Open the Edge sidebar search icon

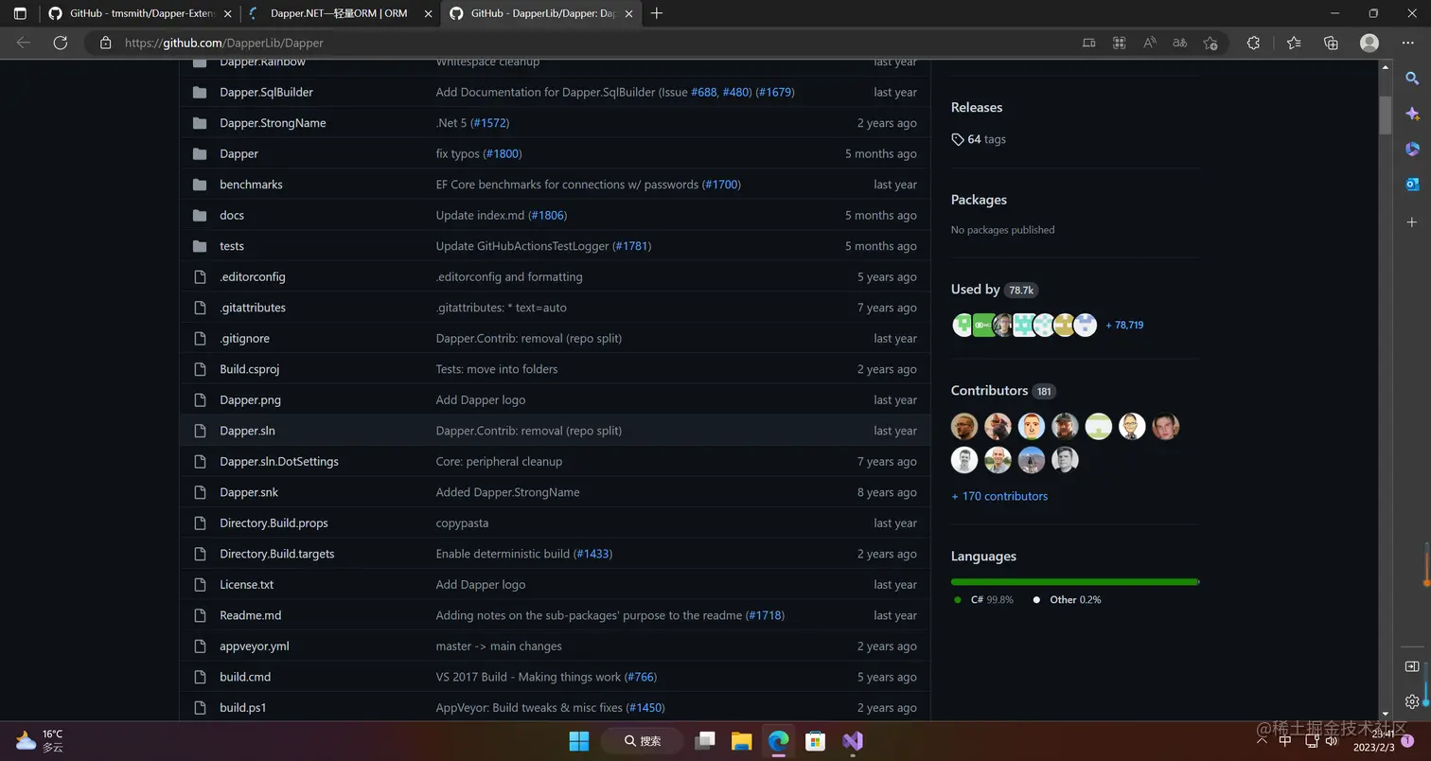coord(1412,79)
